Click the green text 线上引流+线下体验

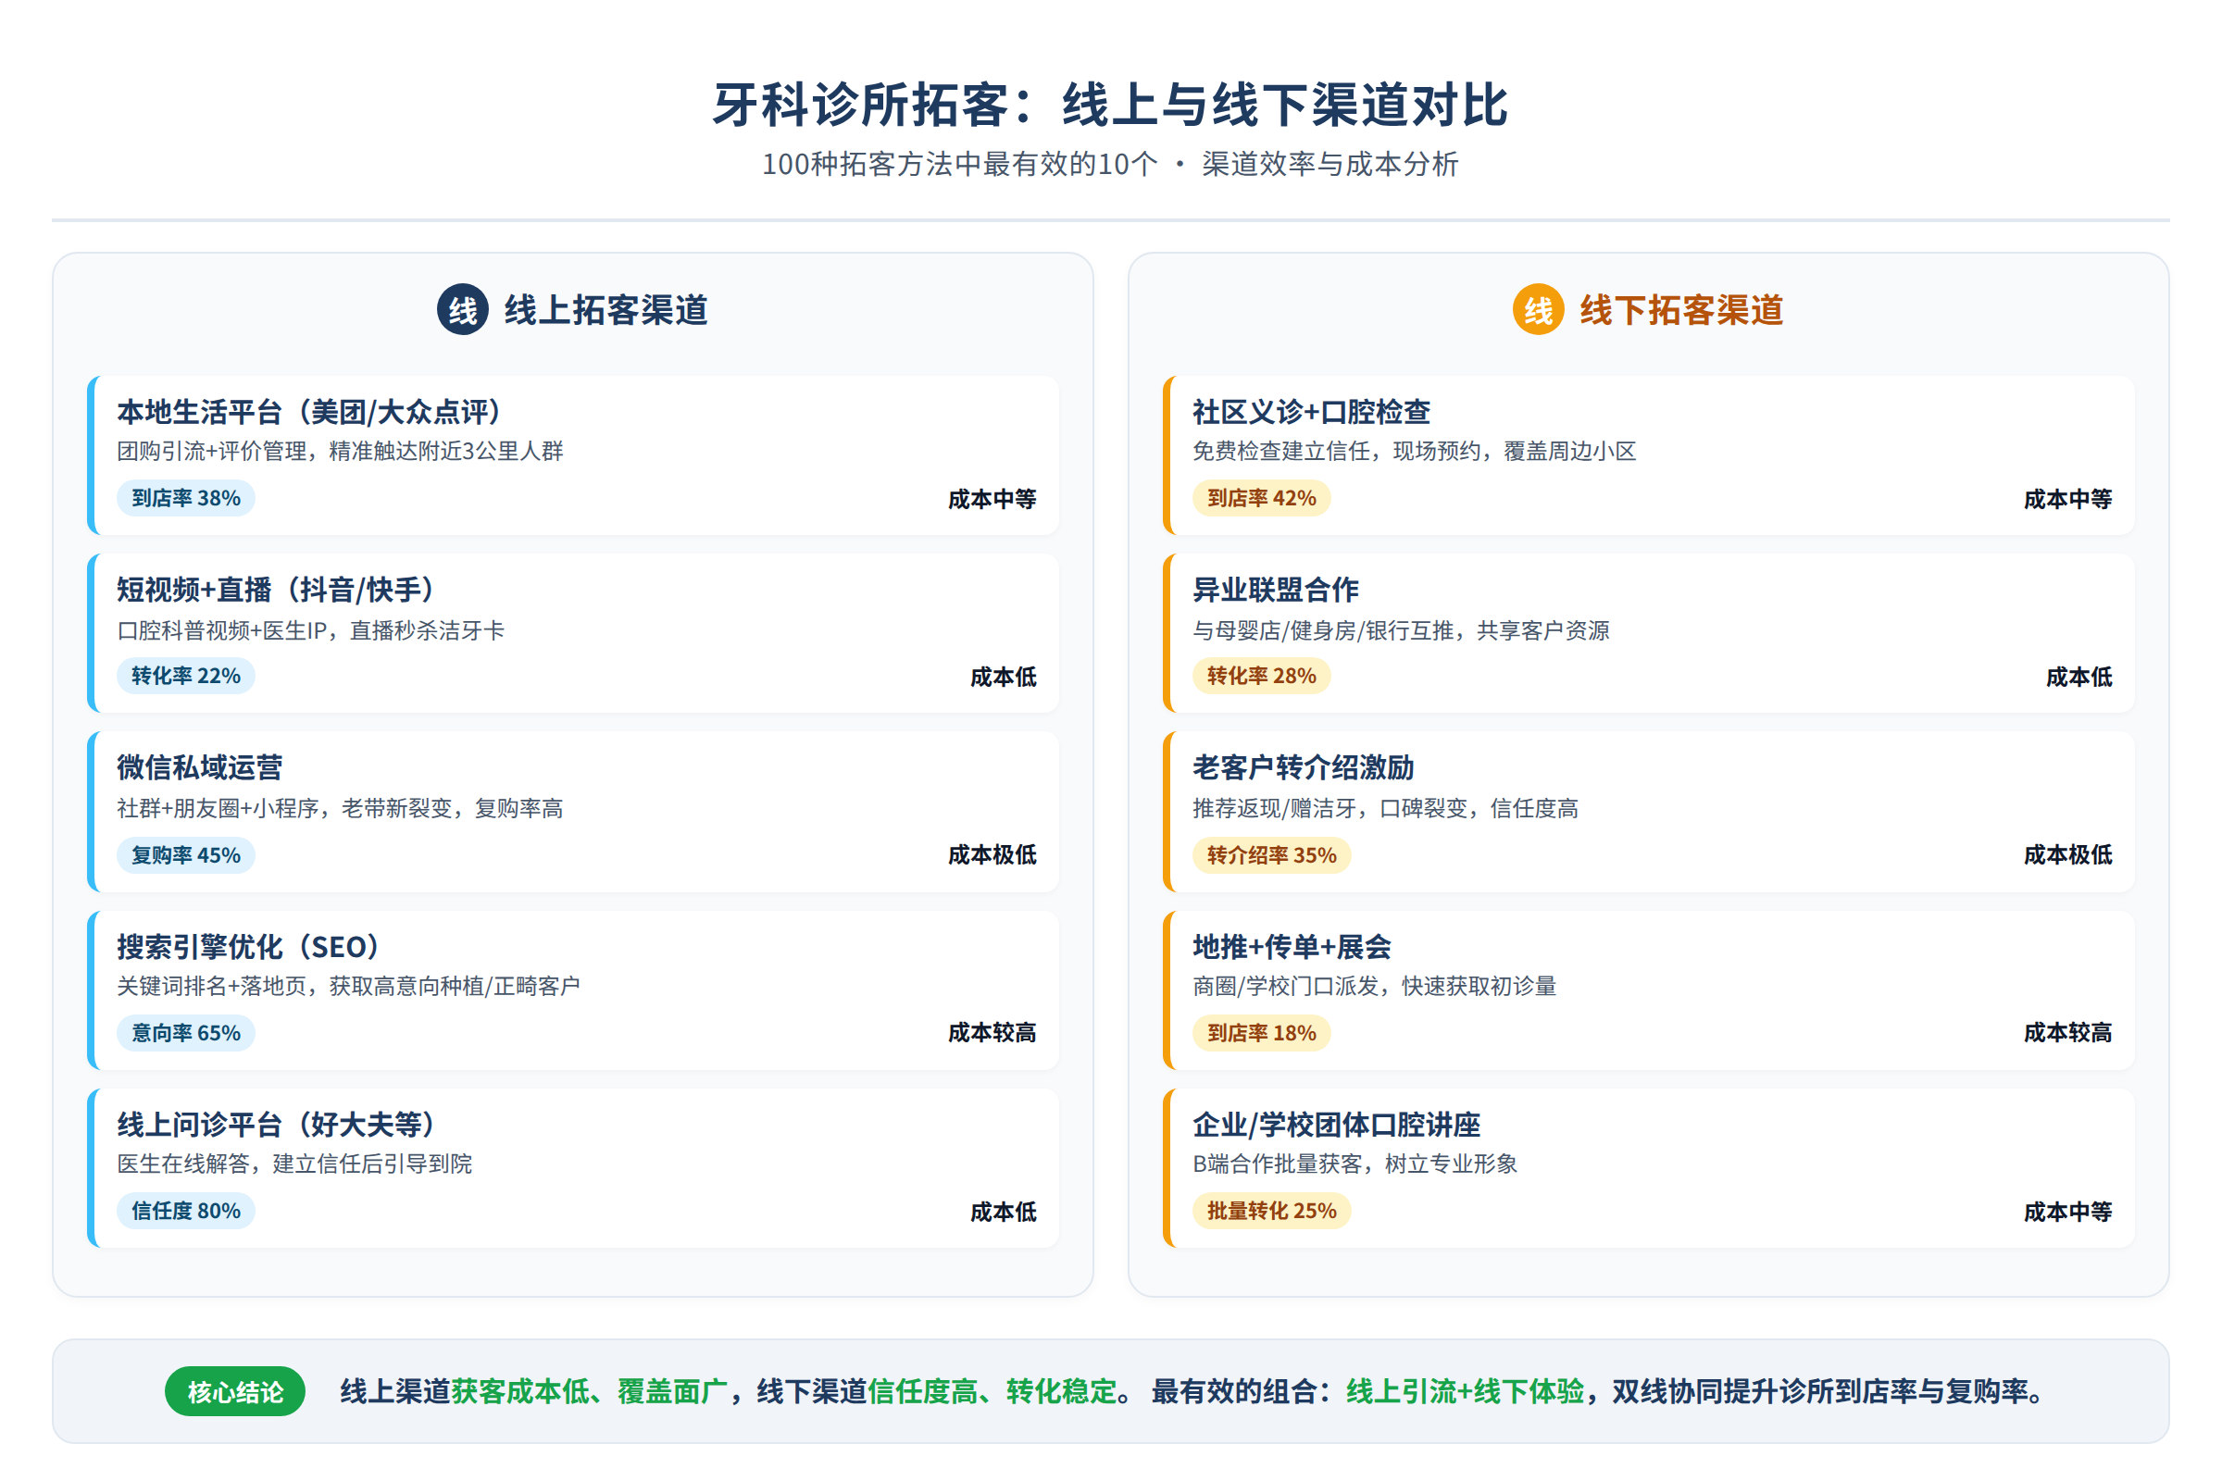pyautogui.click(x=1465, y=1391)
